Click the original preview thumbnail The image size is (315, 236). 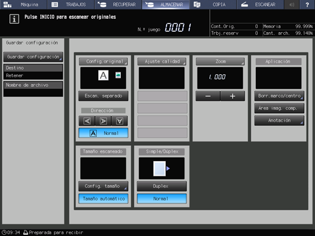[x=103, y=78]
